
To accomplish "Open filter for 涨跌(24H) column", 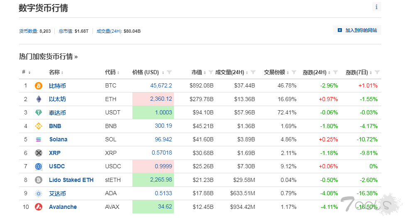I will 335,72.
